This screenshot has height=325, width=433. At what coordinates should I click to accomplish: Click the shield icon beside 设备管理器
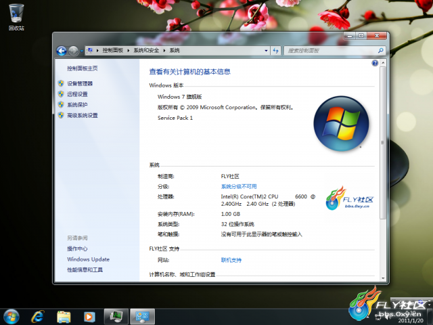pos(61,83)
